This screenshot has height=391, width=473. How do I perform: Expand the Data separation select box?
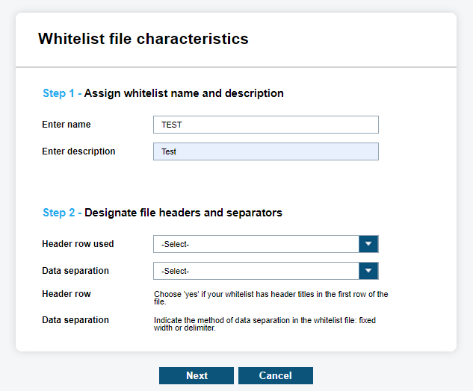click(x=256, y=271)
